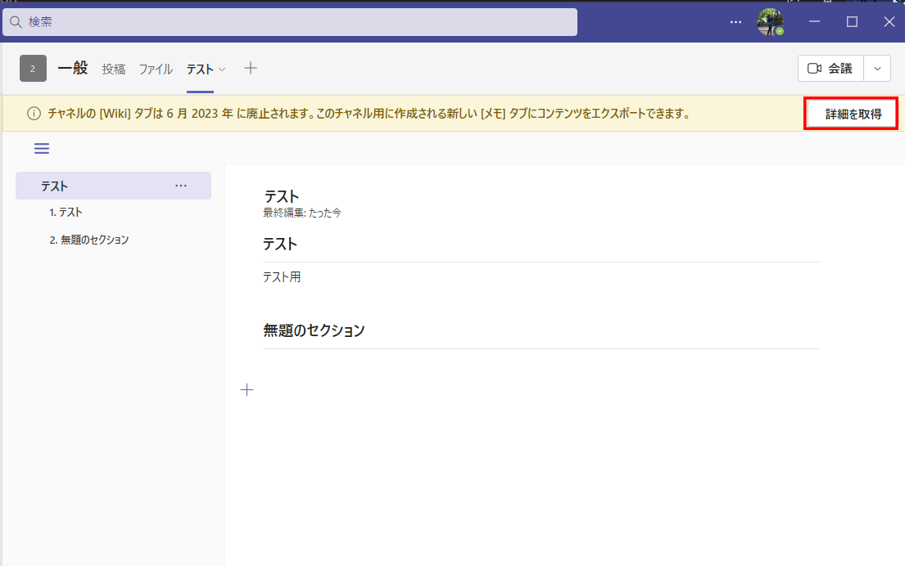Viewport: 905px width, 566px height.
Task: Click the info icon in the yellow banner
Action: [x=34, y=114]
